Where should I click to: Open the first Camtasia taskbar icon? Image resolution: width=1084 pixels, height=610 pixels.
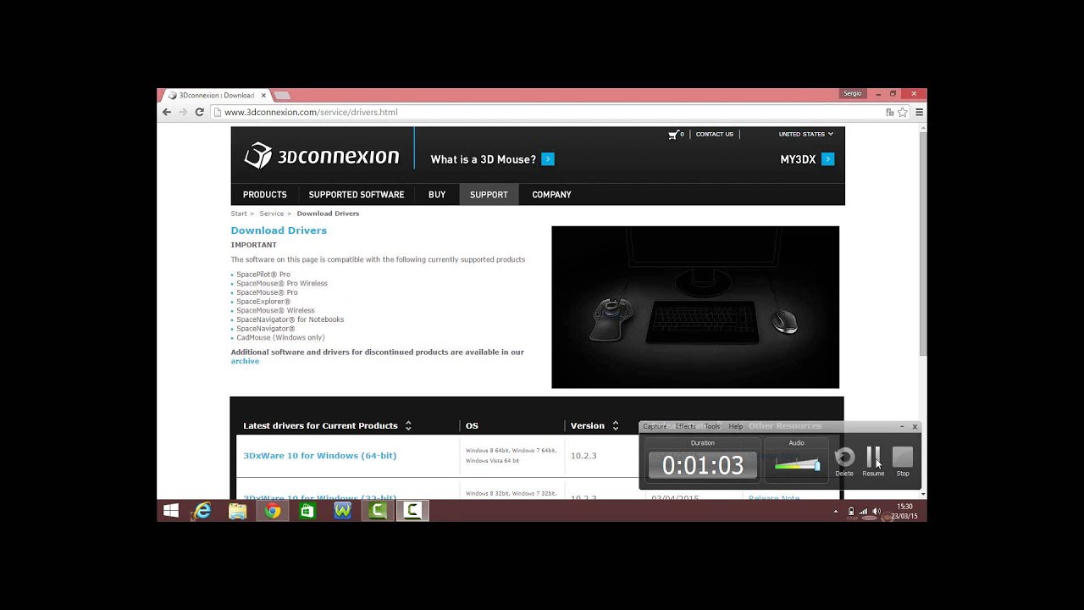[x=378, y=511]
